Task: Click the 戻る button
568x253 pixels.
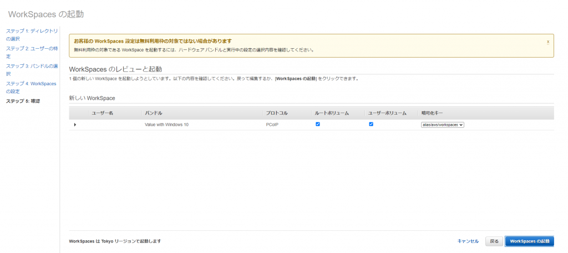Action: coord(494,241)
